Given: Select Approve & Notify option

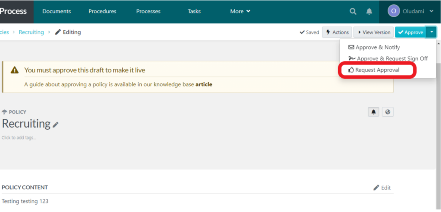Looking at the screenshot, I should tap(374, 47).
